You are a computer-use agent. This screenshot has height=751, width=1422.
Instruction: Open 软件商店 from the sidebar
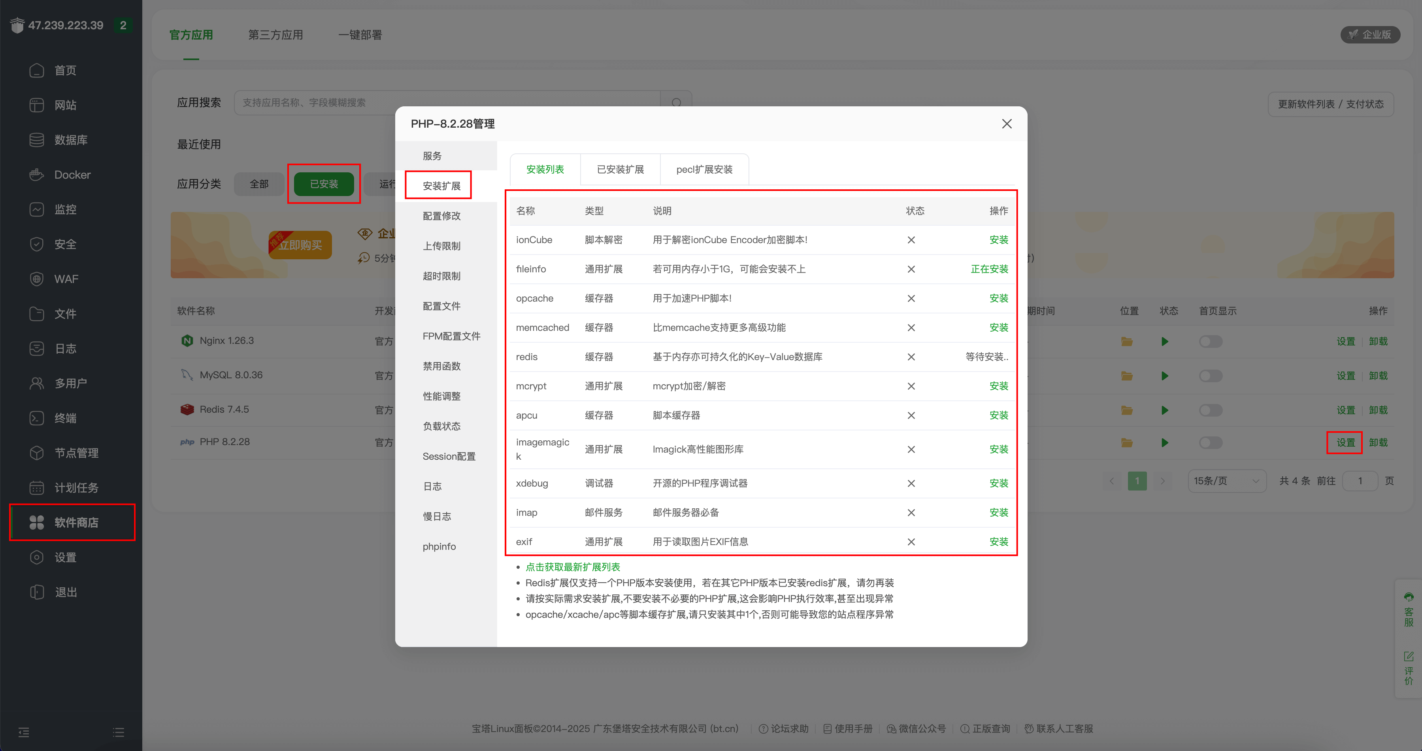click(x=72, y=522)
